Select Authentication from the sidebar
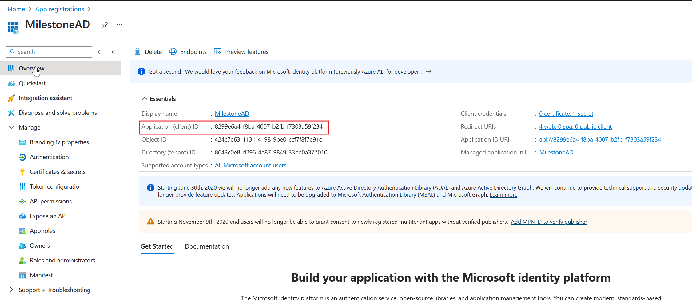 [49, 157]
